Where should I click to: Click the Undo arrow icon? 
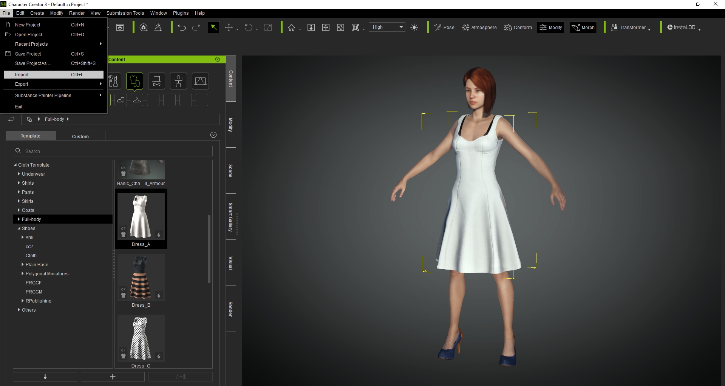click(182, 28)
